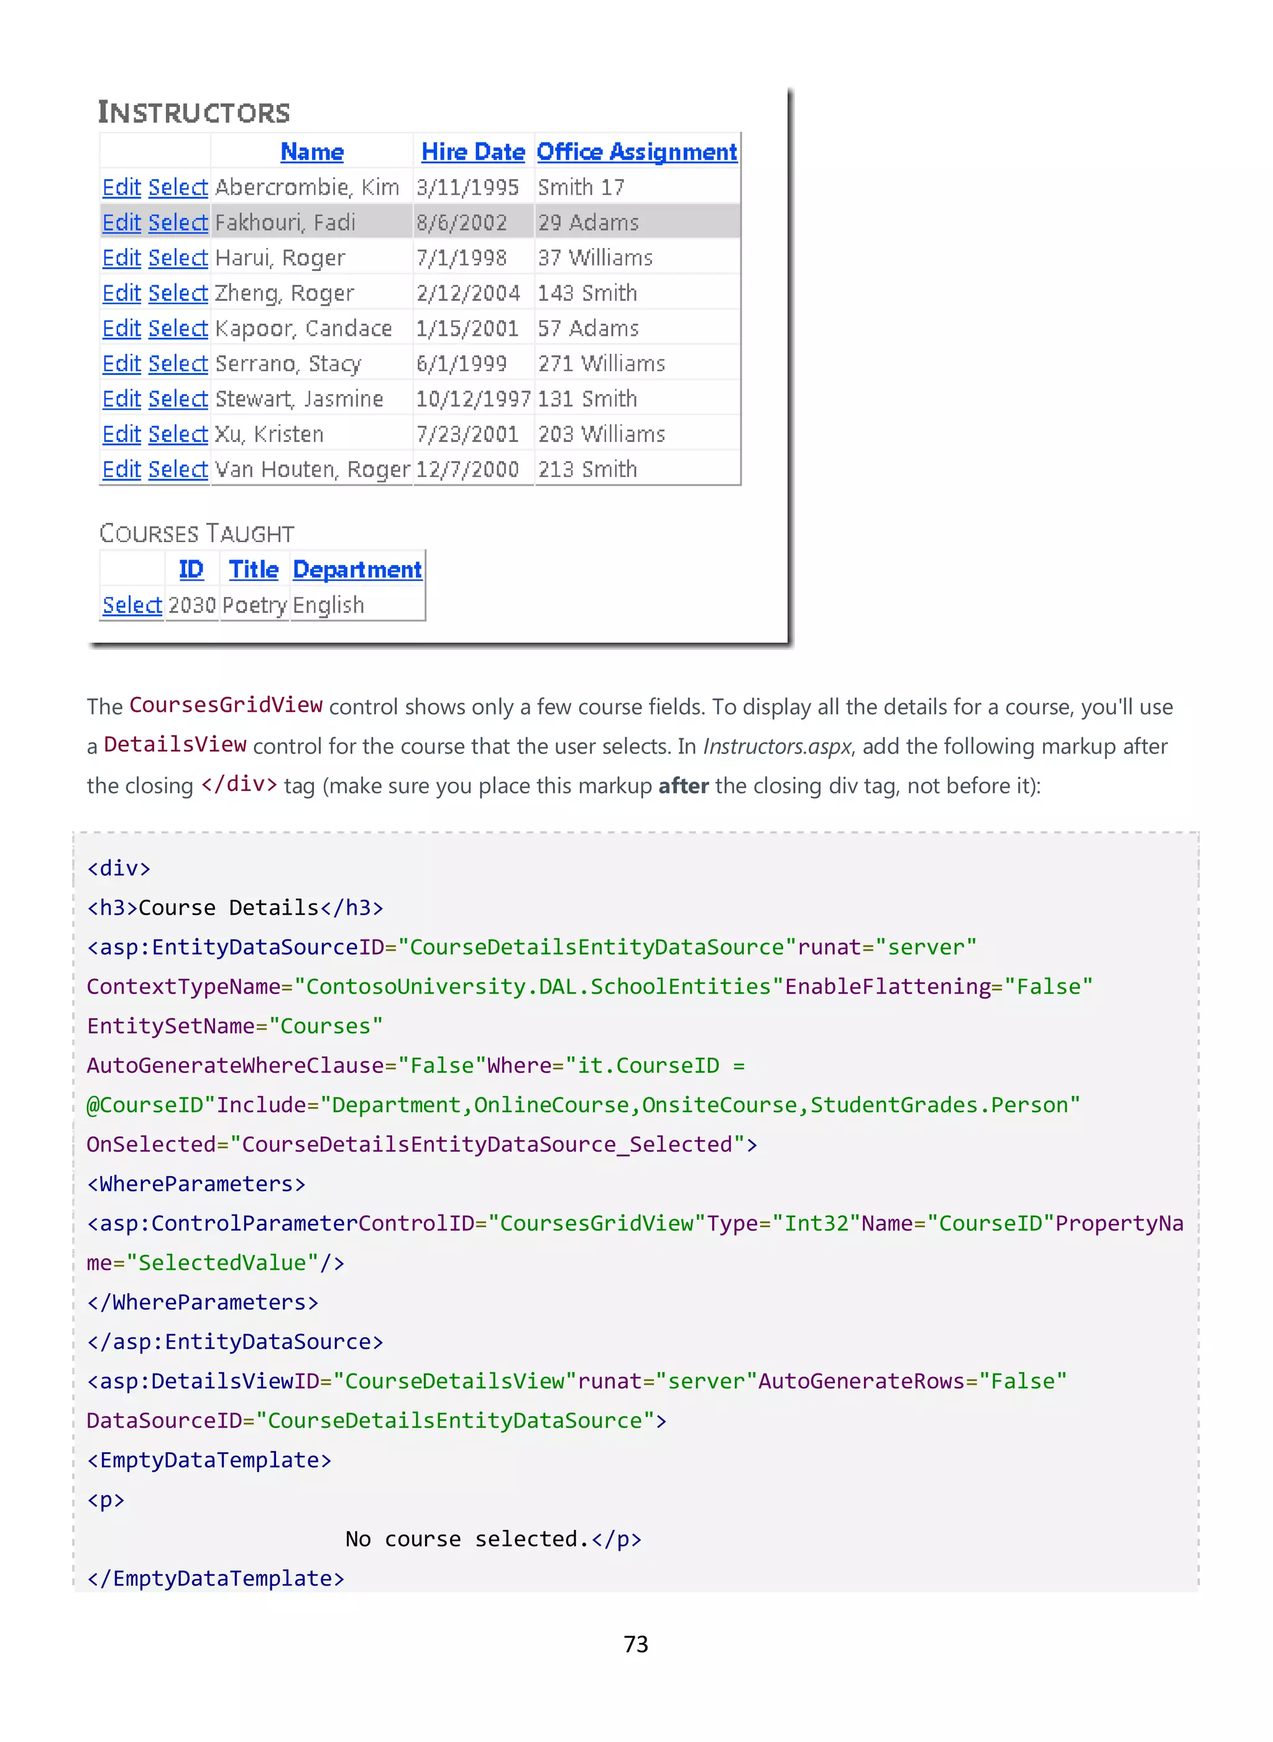Click the italic Instructors.aspx file name
This screenshot has width=1273, height=1742.
point(778,746)
